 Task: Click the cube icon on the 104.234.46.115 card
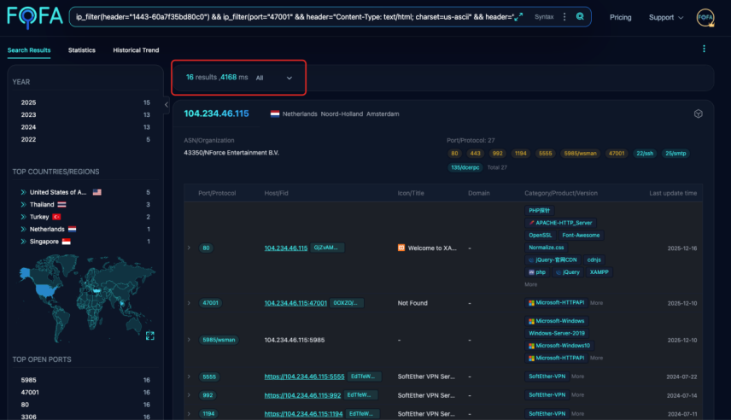(x=698, y=114)
